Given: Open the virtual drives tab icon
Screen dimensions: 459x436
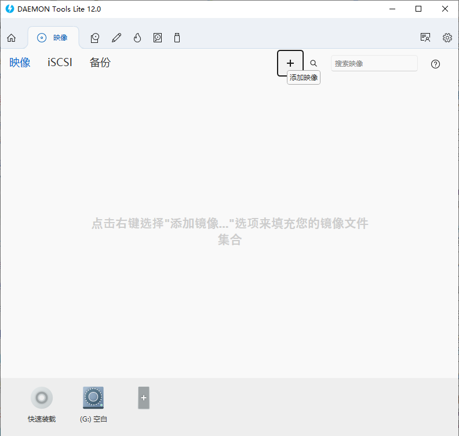Looking at the screenshot, I should click(96, 38).
